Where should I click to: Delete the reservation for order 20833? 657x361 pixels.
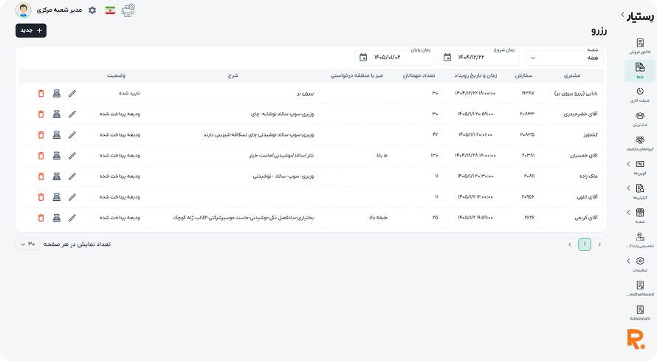(x=41, y=114)
